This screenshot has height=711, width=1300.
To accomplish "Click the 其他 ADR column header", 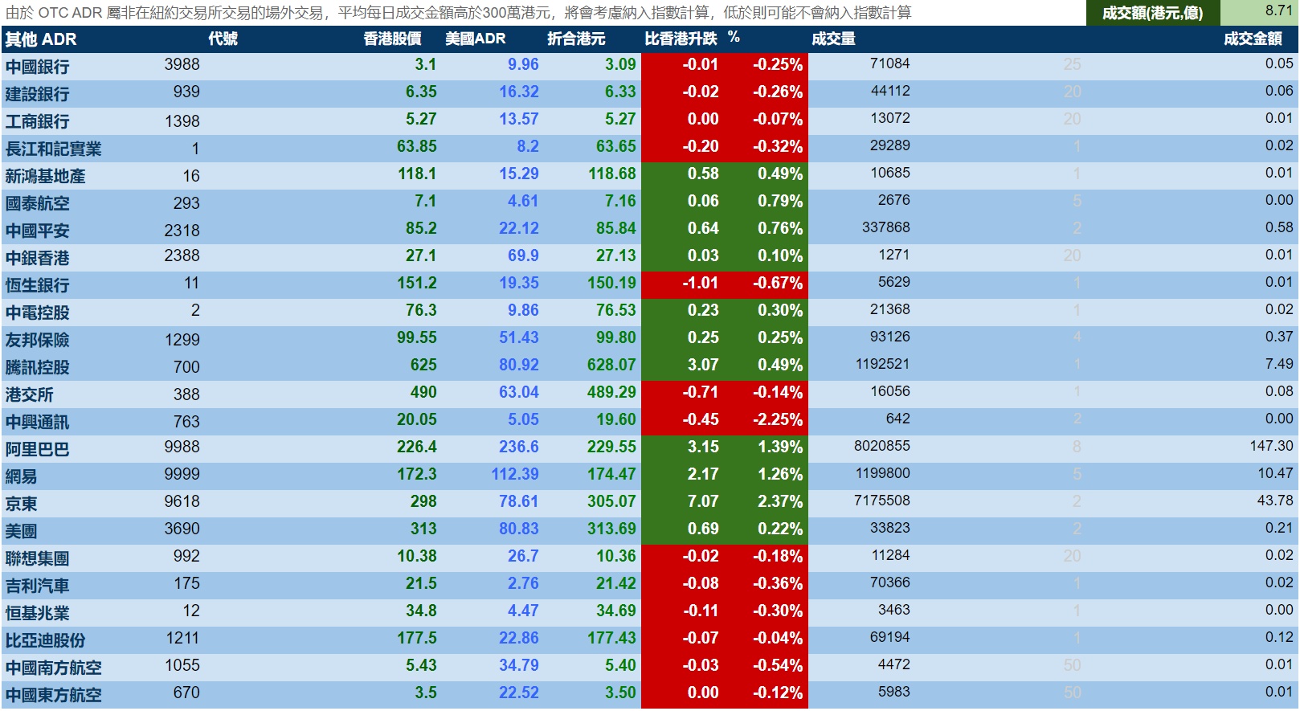I will click(41, 39).
